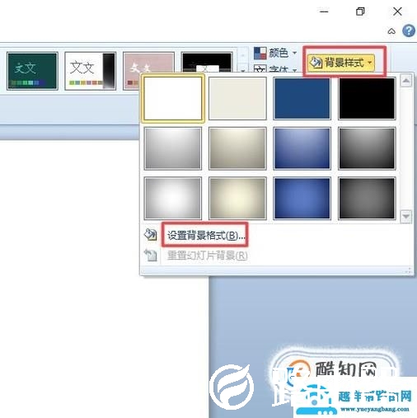The image size is (417, 418).
Task: Click the gallery scroll up arrow
Action: (x=406, y=81)
